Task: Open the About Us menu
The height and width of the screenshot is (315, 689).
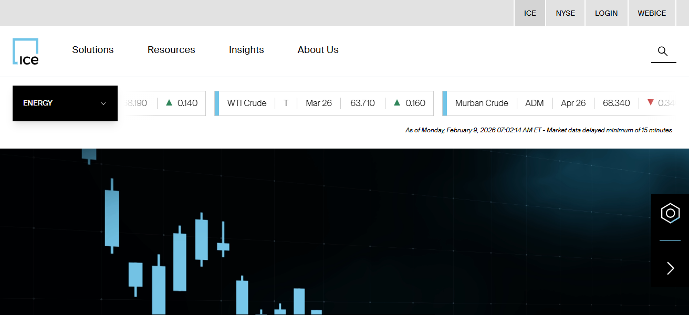Action: point(318,49)
